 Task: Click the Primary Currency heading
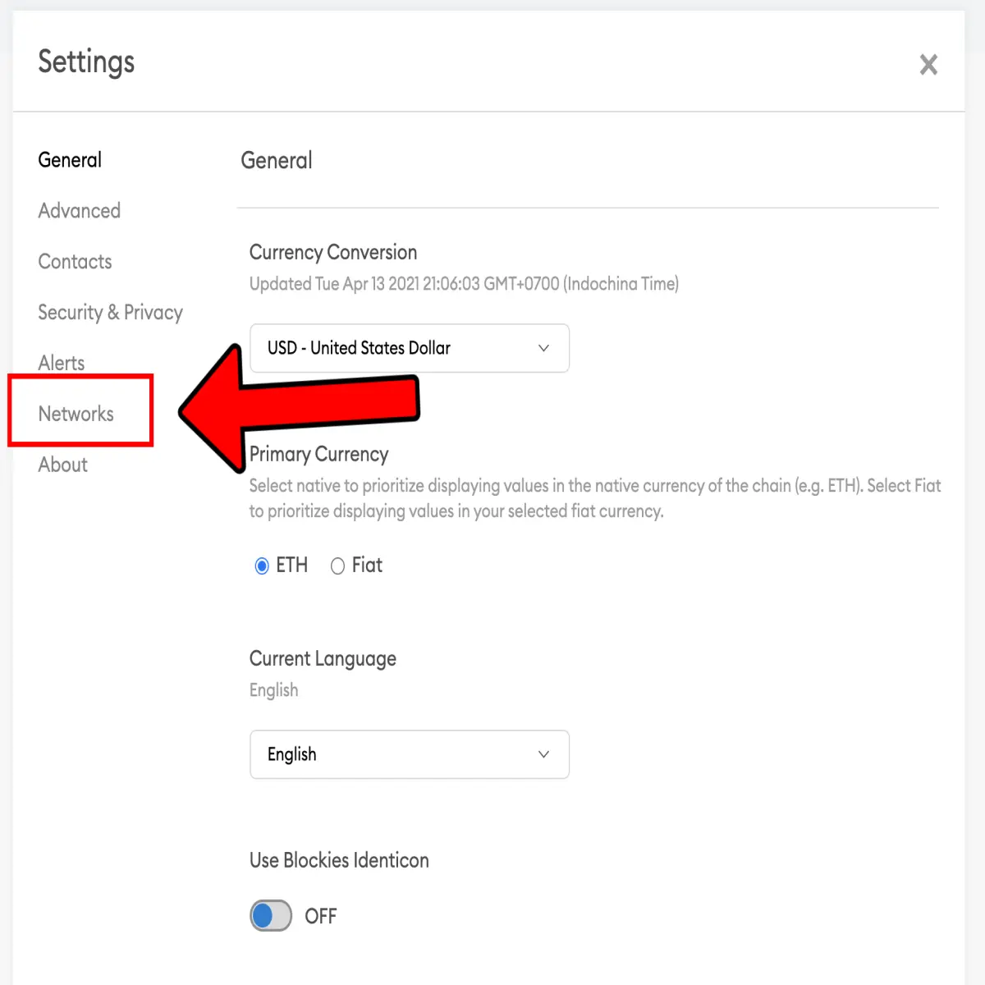318,455
